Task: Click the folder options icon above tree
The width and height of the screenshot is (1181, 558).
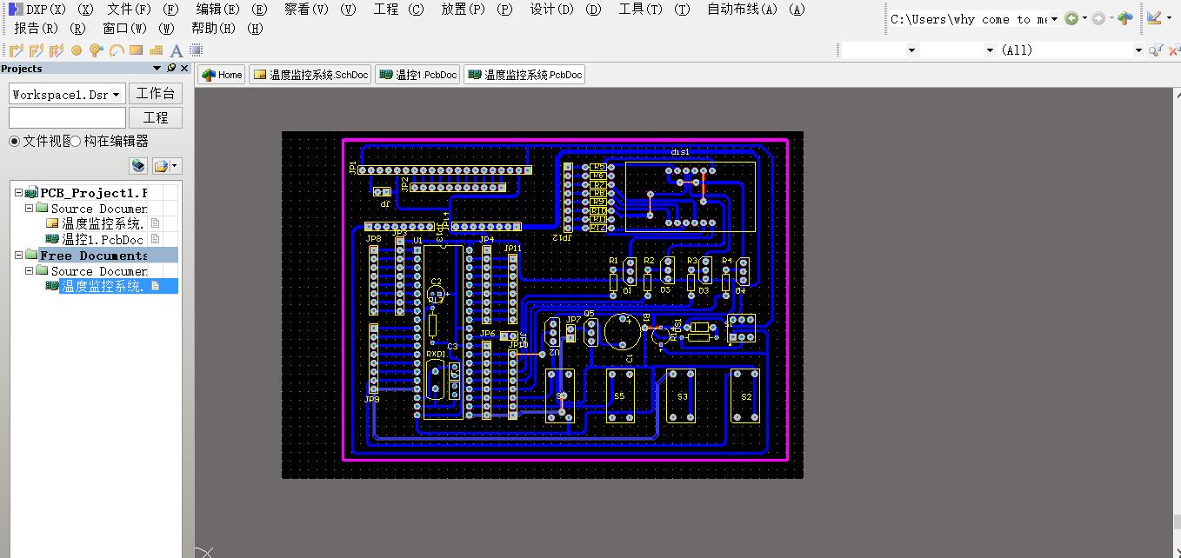Action: (161, 166)
